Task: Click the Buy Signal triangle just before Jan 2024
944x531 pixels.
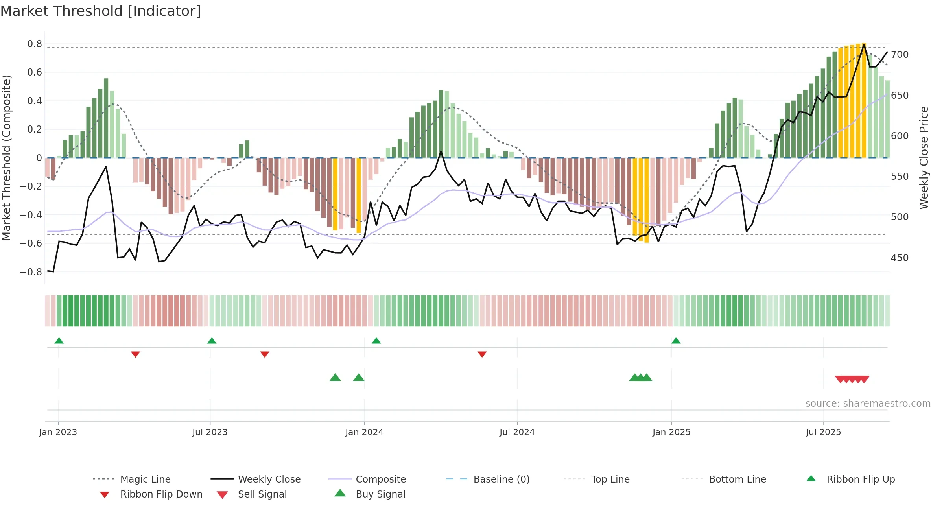Action: click(x=359, y=377)
